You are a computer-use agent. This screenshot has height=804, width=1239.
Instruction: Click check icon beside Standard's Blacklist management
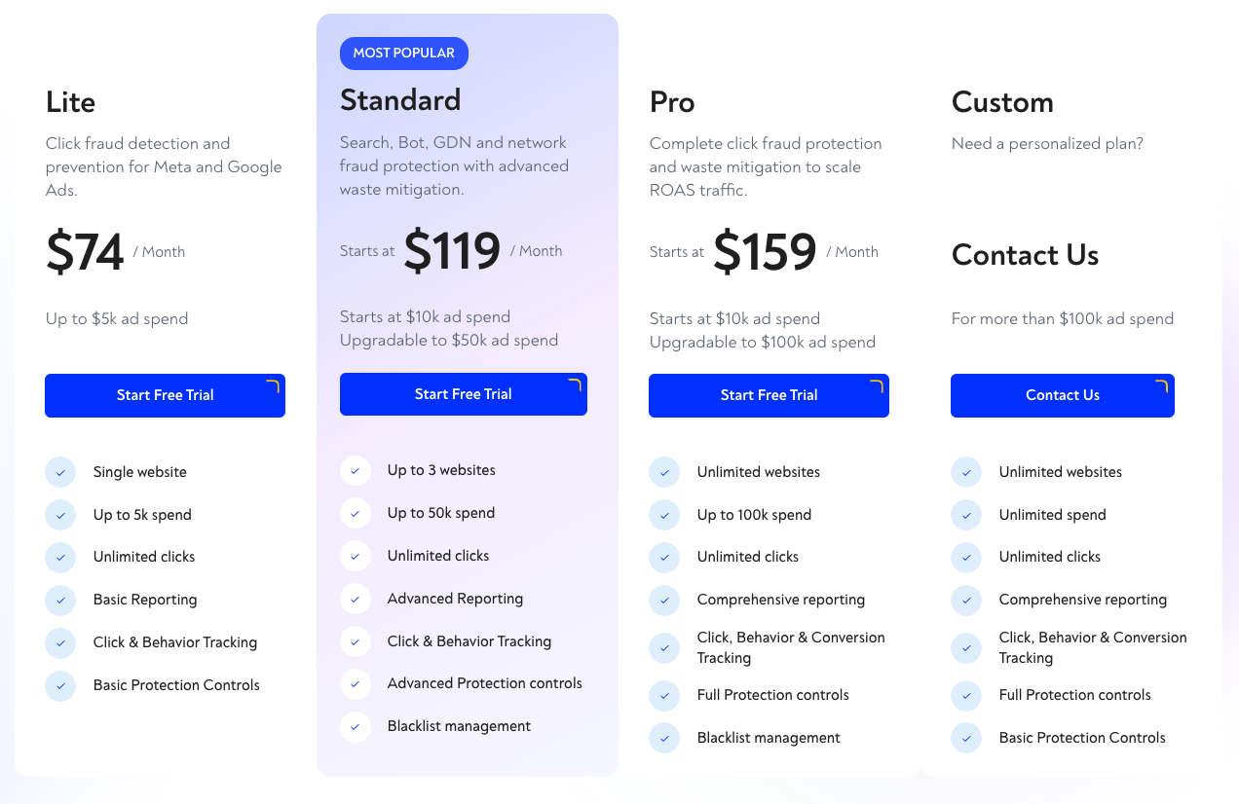(x=356, y=726)
